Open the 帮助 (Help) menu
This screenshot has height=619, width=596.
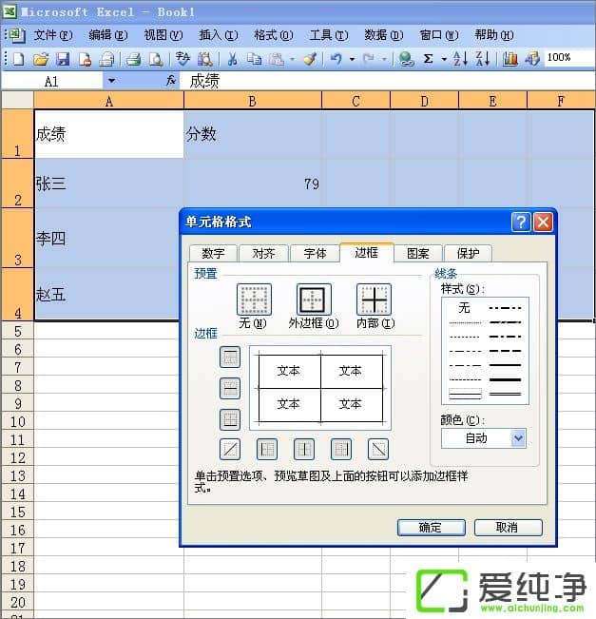coord(493,35)
